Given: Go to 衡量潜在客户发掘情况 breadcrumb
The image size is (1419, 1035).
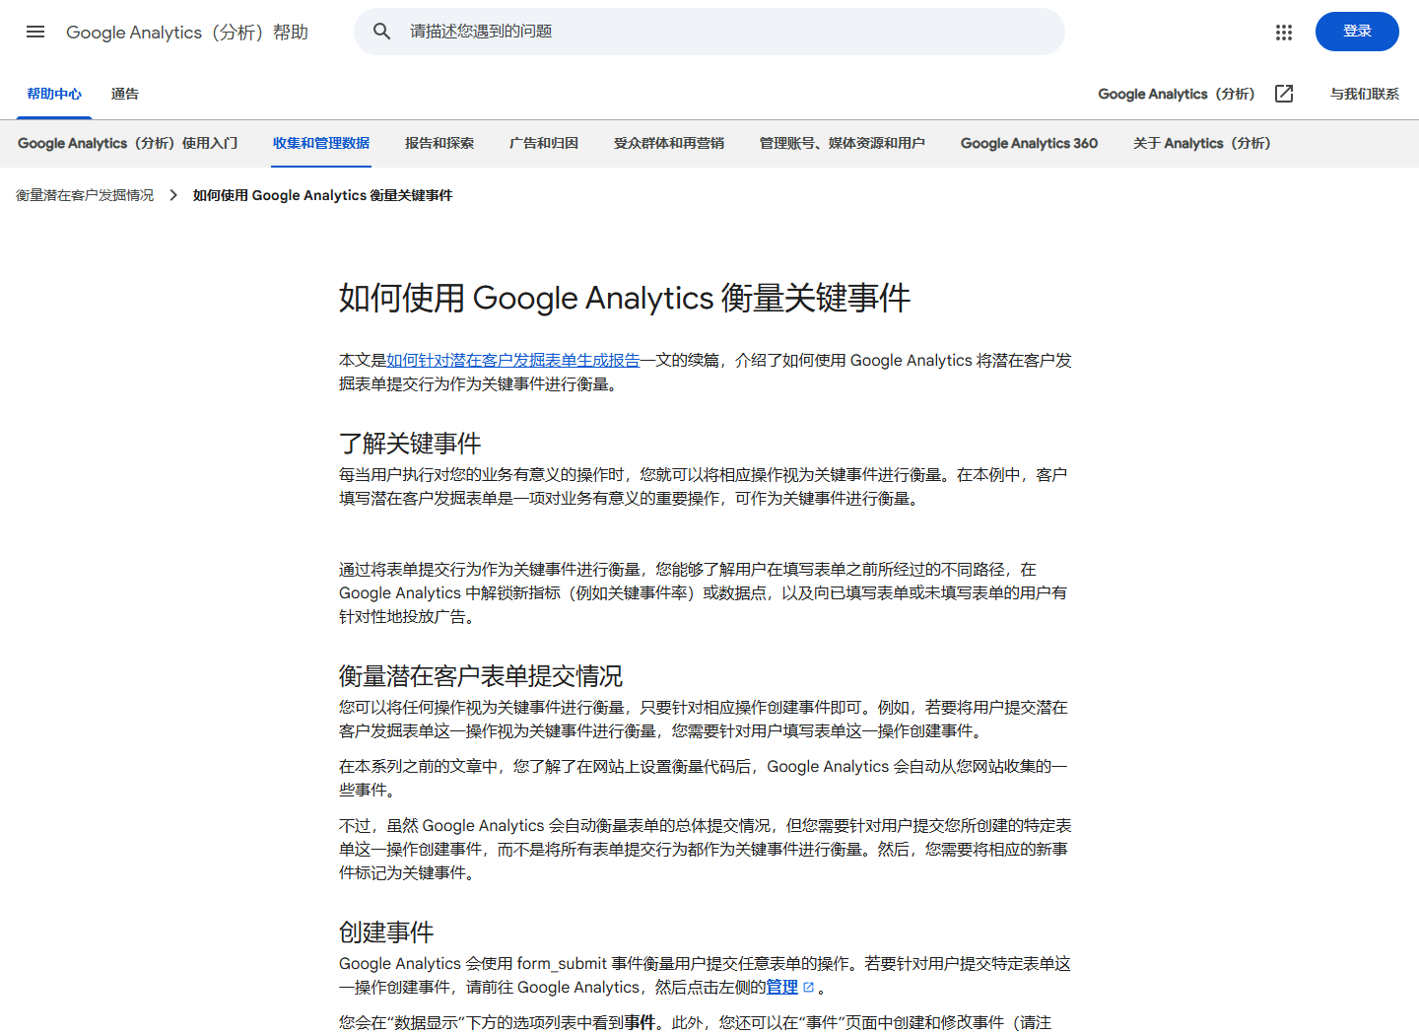Looking at the screenshot, I should click(85, 195).
